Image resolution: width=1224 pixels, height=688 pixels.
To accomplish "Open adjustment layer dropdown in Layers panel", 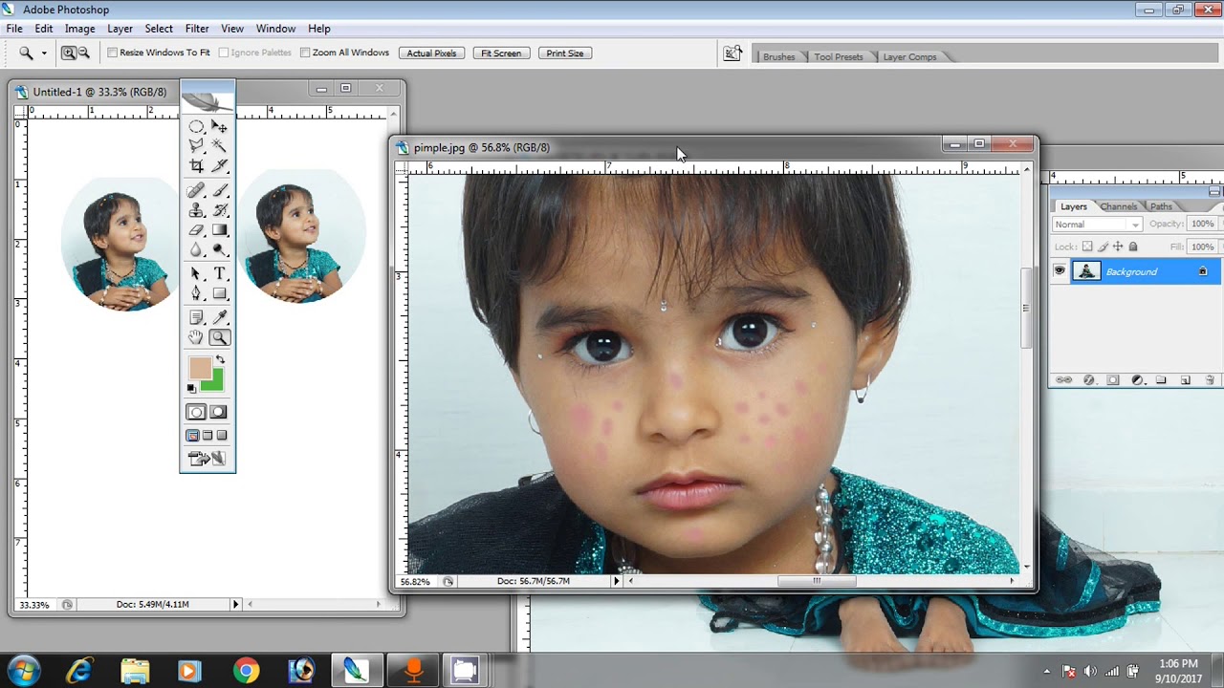I will [x=1138, y=380].
